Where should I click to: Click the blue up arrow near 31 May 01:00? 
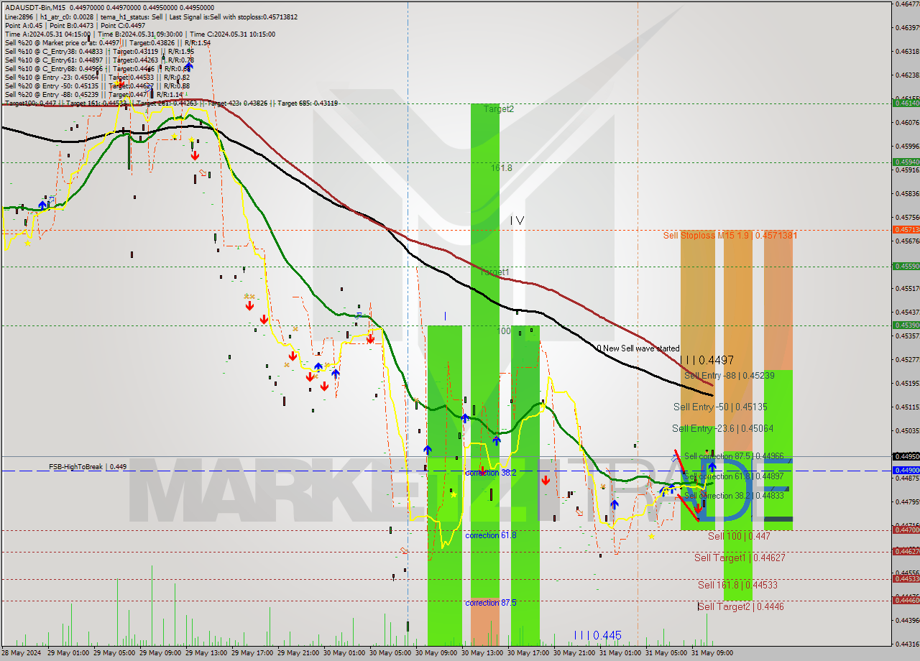pos(614,504)
